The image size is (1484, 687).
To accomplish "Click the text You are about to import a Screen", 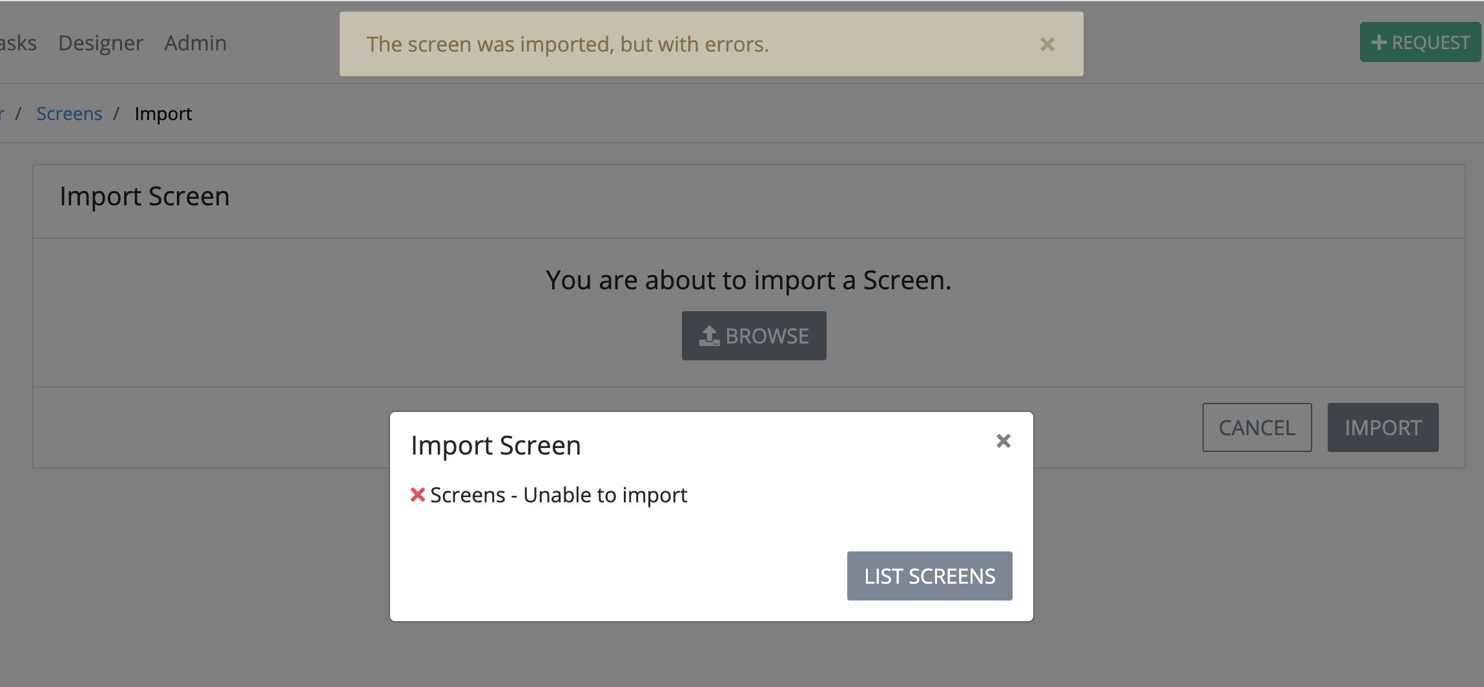I will [x=748, y=280].
